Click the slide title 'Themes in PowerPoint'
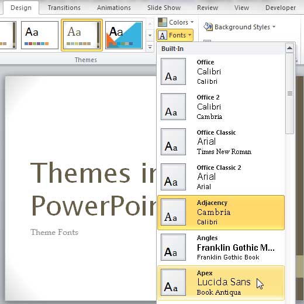Viewport: 304px width, 304px height. (93, 189)
